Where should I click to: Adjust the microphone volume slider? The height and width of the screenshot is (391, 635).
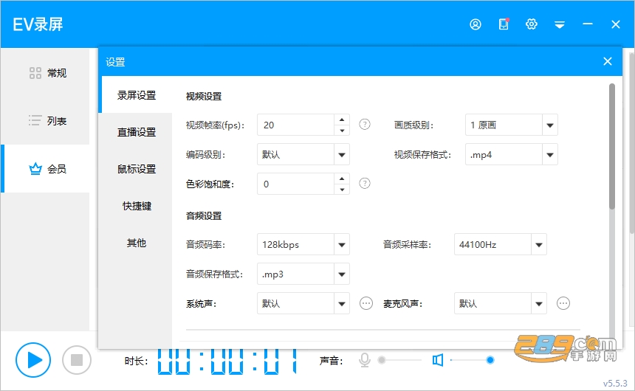point(400,360)
